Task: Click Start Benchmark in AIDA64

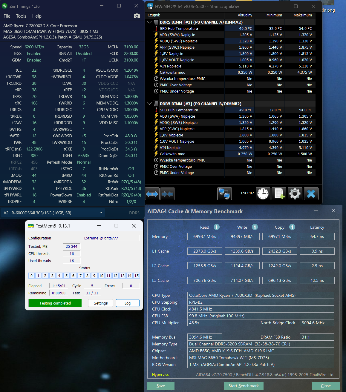Action: click(x=244, y=386)
